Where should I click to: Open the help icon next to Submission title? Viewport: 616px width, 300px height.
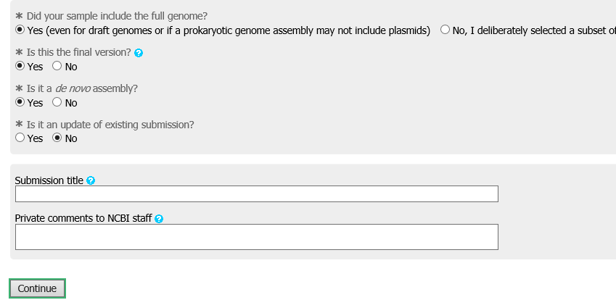click(91, 180)
